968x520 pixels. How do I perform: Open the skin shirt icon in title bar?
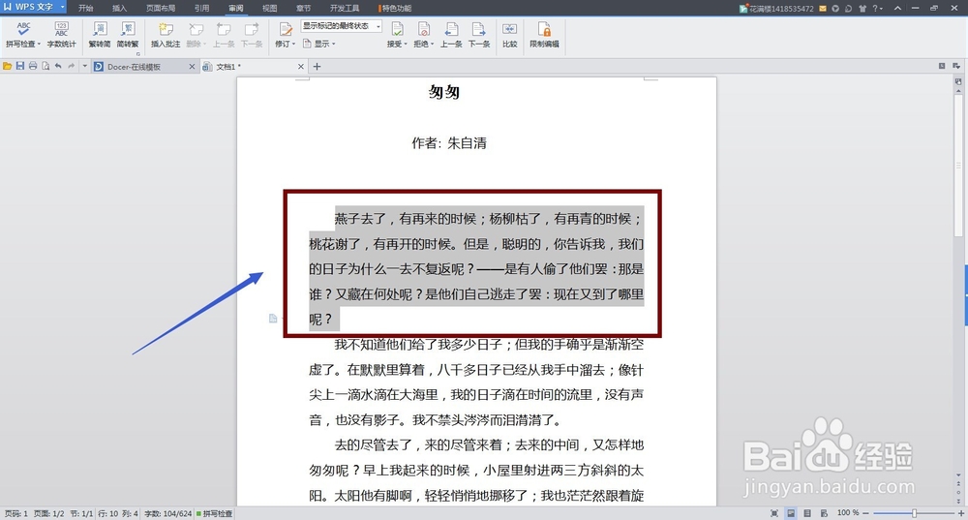pos(862,8)
